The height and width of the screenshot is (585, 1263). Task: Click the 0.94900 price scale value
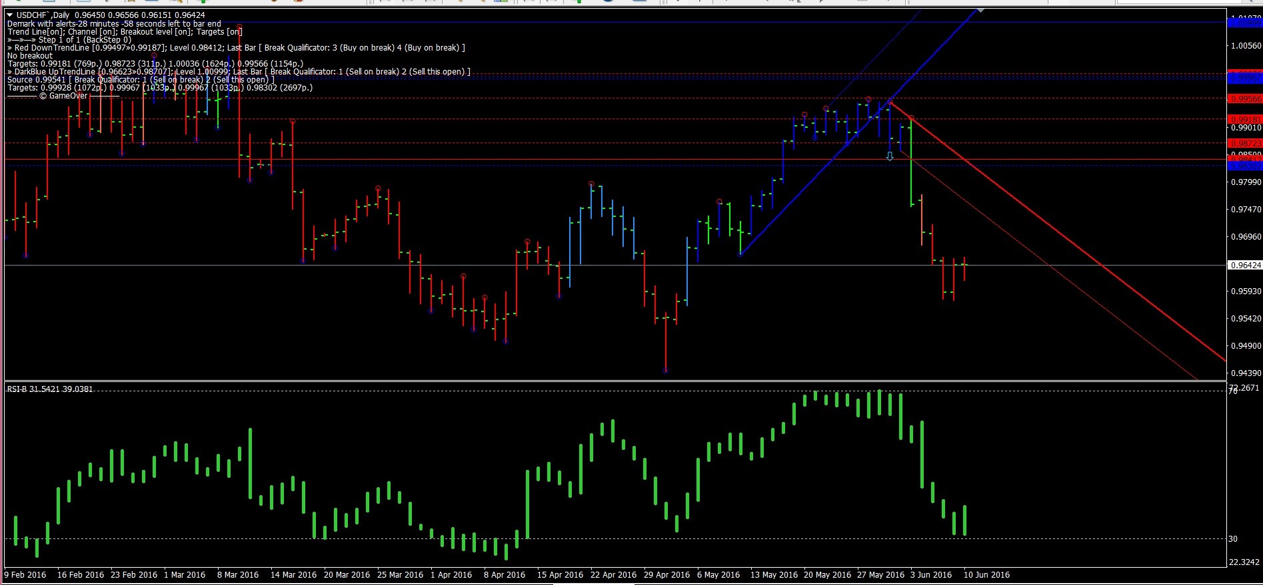click(x=1246, y=345)
